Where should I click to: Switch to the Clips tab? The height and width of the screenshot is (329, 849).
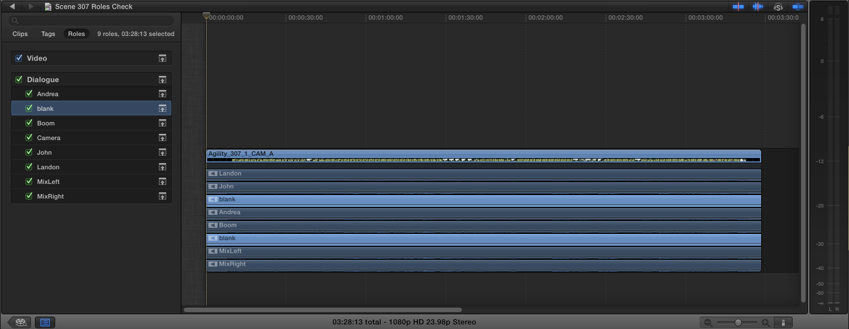(20, 34)
